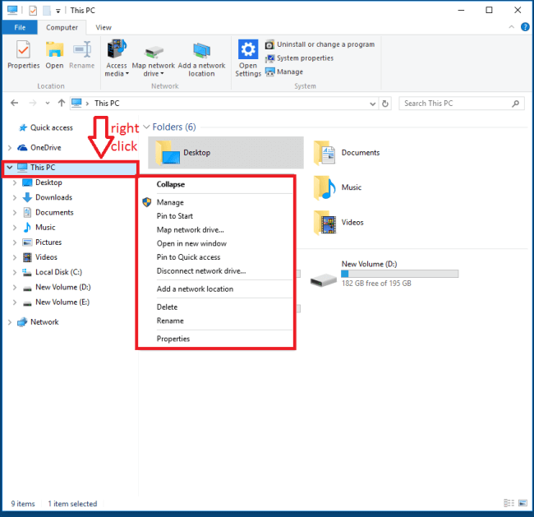The image size is (534, 517).
Task: Expand Downloads in the navigation tree
Action: pyautogui.click(x=14, y=197)
